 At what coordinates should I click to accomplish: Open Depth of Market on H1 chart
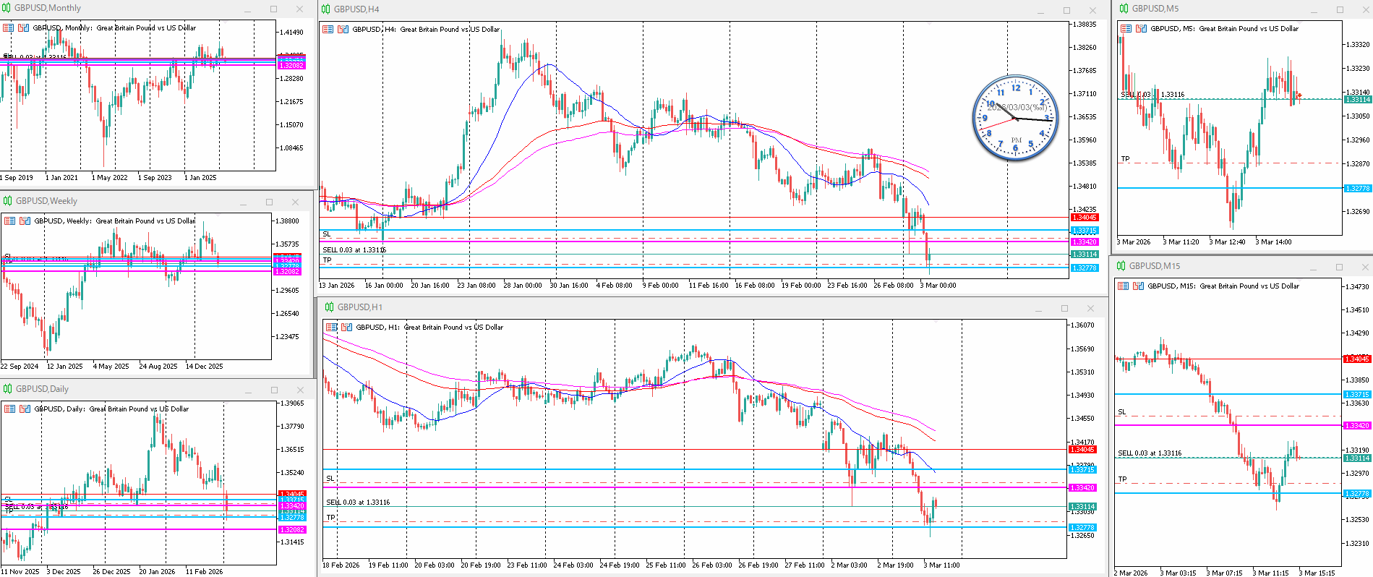point(346,328)
